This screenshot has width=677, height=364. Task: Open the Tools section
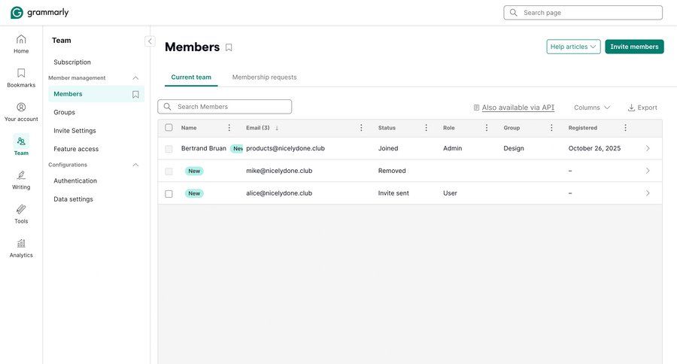pyautogui.click(x=21, y=214)
